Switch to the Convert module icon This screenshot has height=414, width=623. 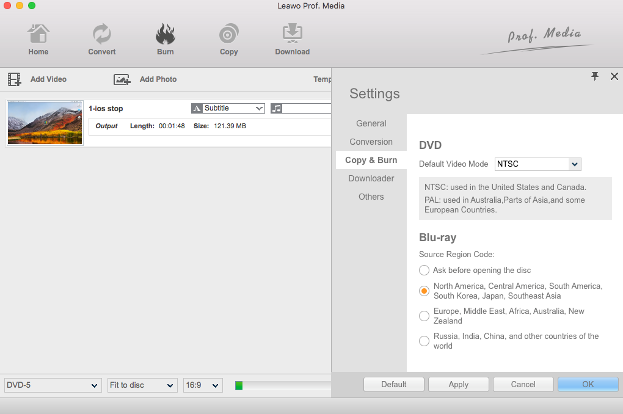[x=101, y=34]
